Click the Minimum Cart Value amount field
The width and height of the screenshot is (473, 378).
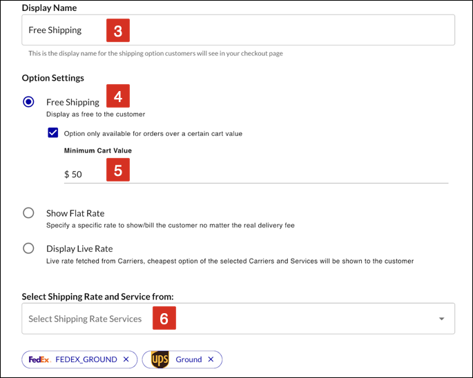256,175
